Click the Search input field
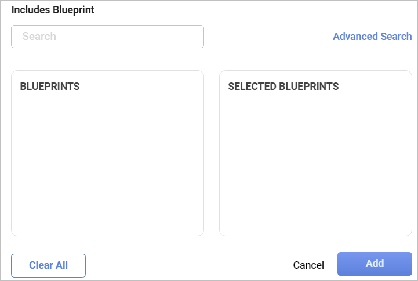 107,37
